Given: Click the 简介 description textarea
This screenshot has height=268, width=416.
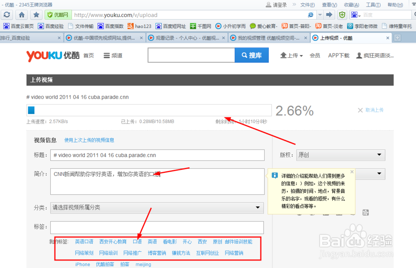Looking at the screenshot, I should point(157,181).
